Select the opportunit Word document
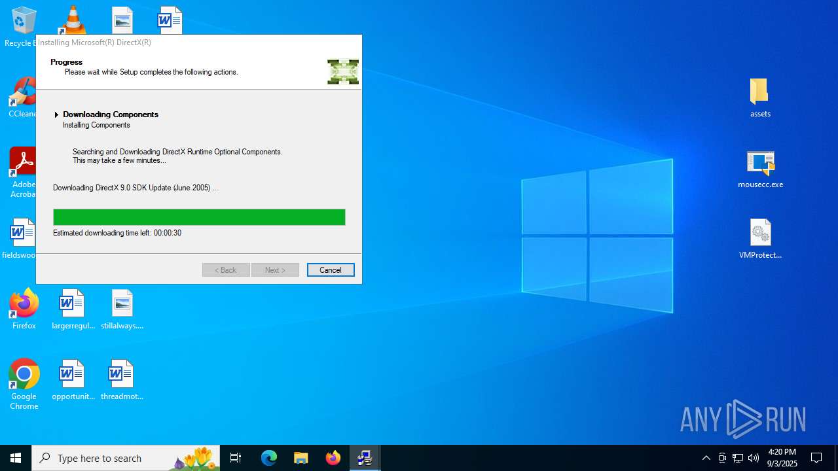 (73, 380)
